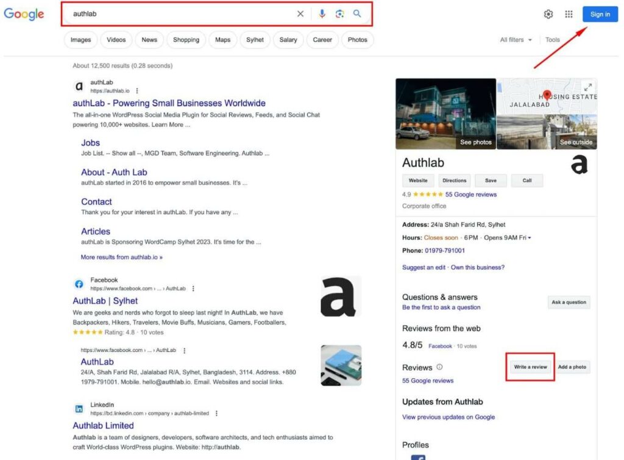
Task: Select the Career filter chip
Action: [322, 40]
